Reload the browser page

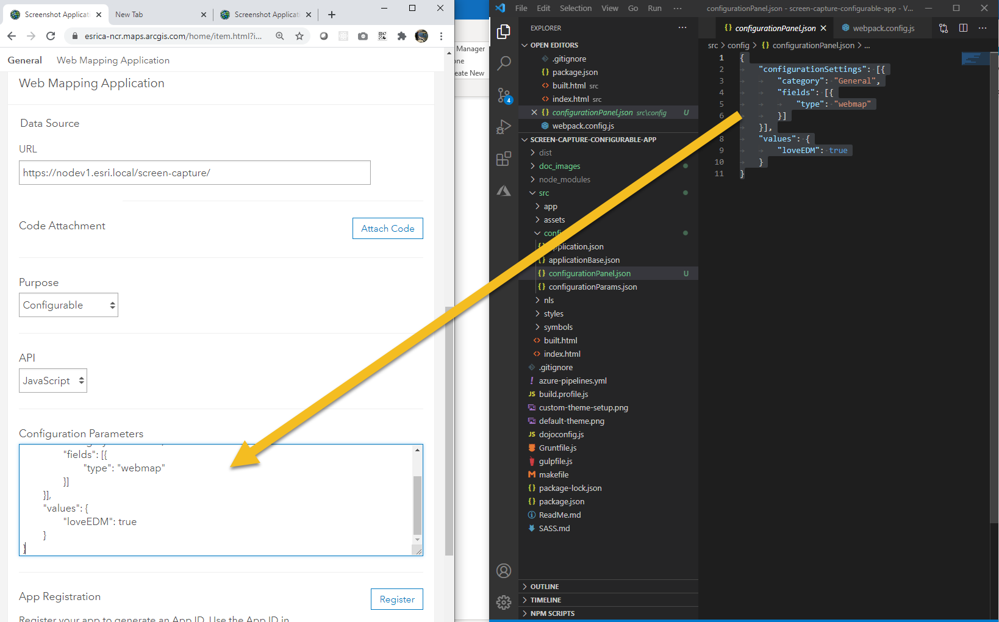pos(51,36)
